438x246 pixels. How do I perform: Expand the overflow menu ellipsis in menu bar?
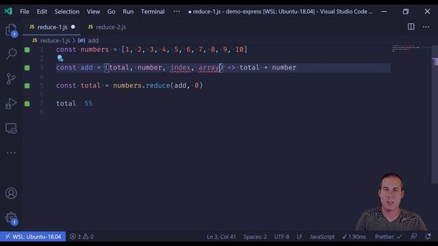[x=177, y=12]
